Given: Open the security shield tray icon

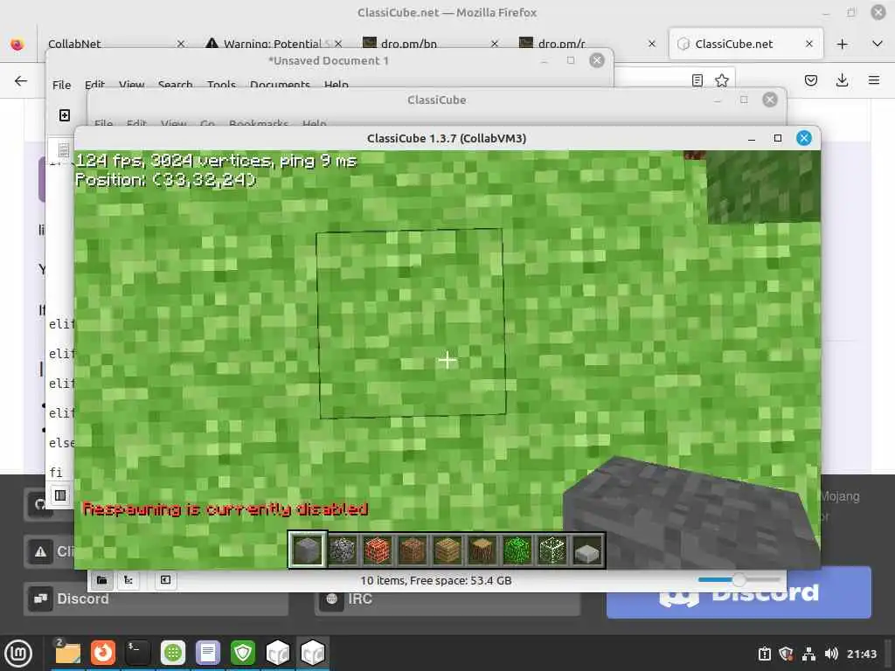Looking at the screenshot, I should 786,654.
